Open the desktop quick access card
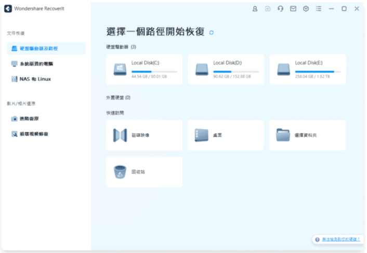The image size is (367, 253). pos(226,135)
